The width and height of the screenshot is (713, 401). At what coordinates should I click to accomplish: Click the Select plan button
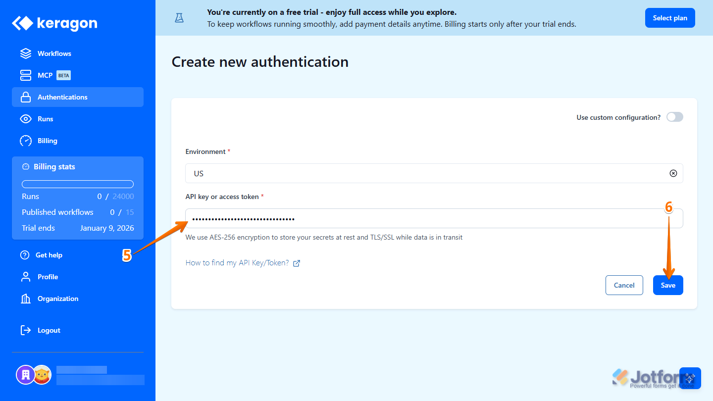coord(670,17)
